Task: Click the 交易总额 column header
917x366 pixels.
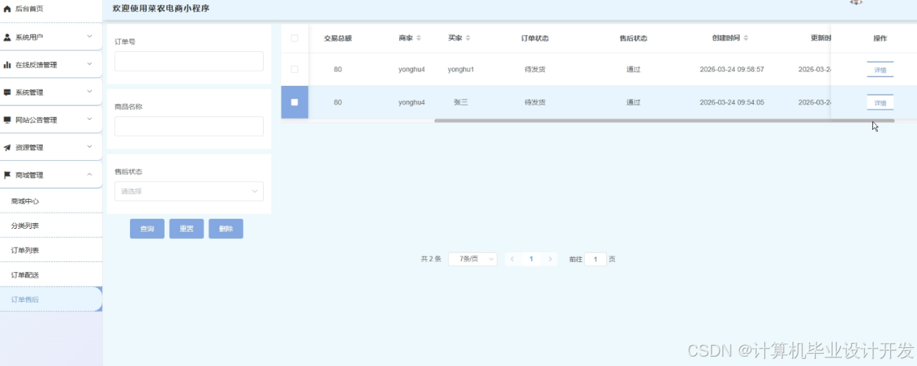Action: [337, 38]
